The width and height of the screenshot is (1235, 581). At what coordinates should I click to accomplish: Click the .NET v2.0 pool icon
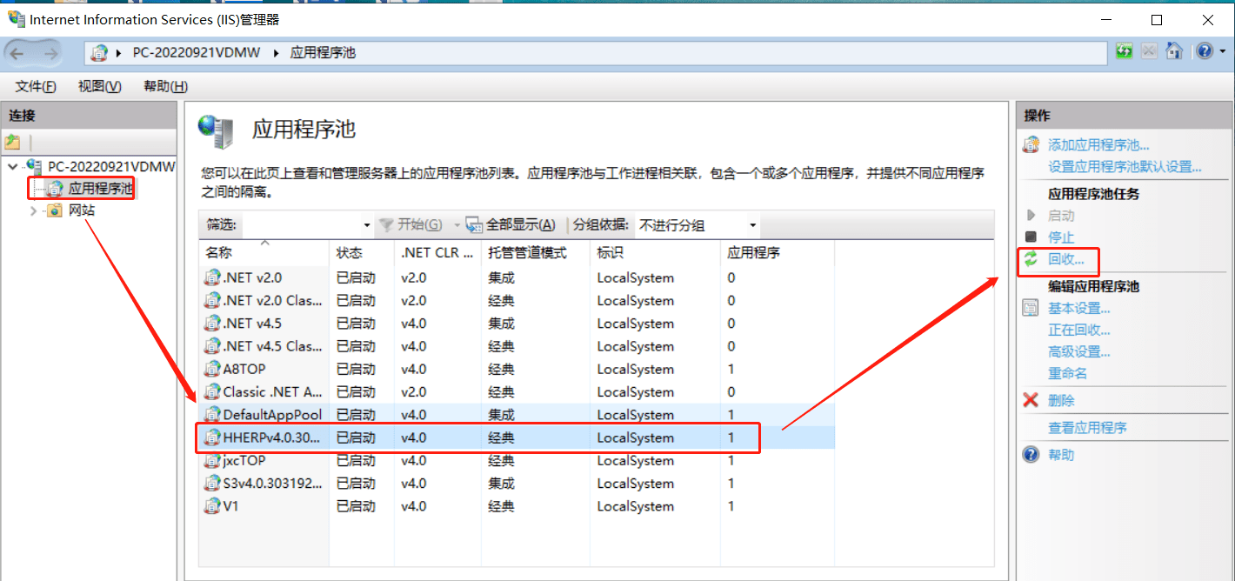click(212, 278)
